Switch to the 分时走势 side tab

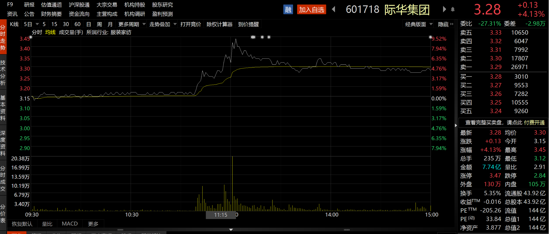point(3,37)
